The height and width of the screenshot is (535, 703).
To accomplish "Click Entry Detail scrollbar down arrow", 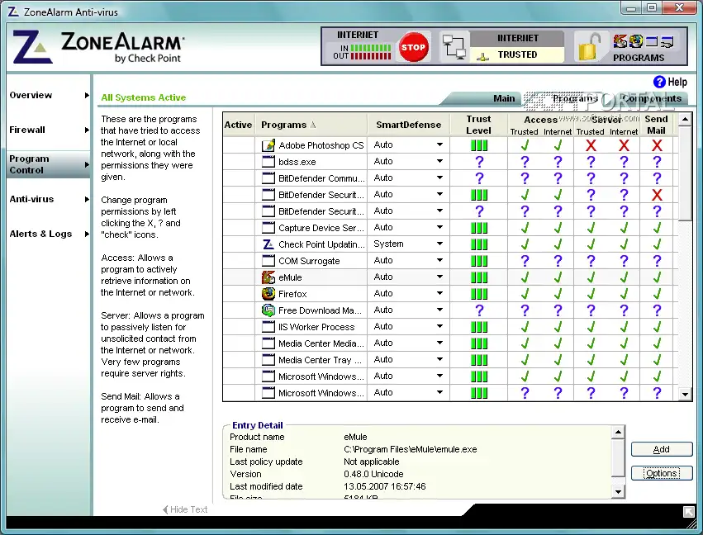I will pyautogui.click(x=618, y=491).
